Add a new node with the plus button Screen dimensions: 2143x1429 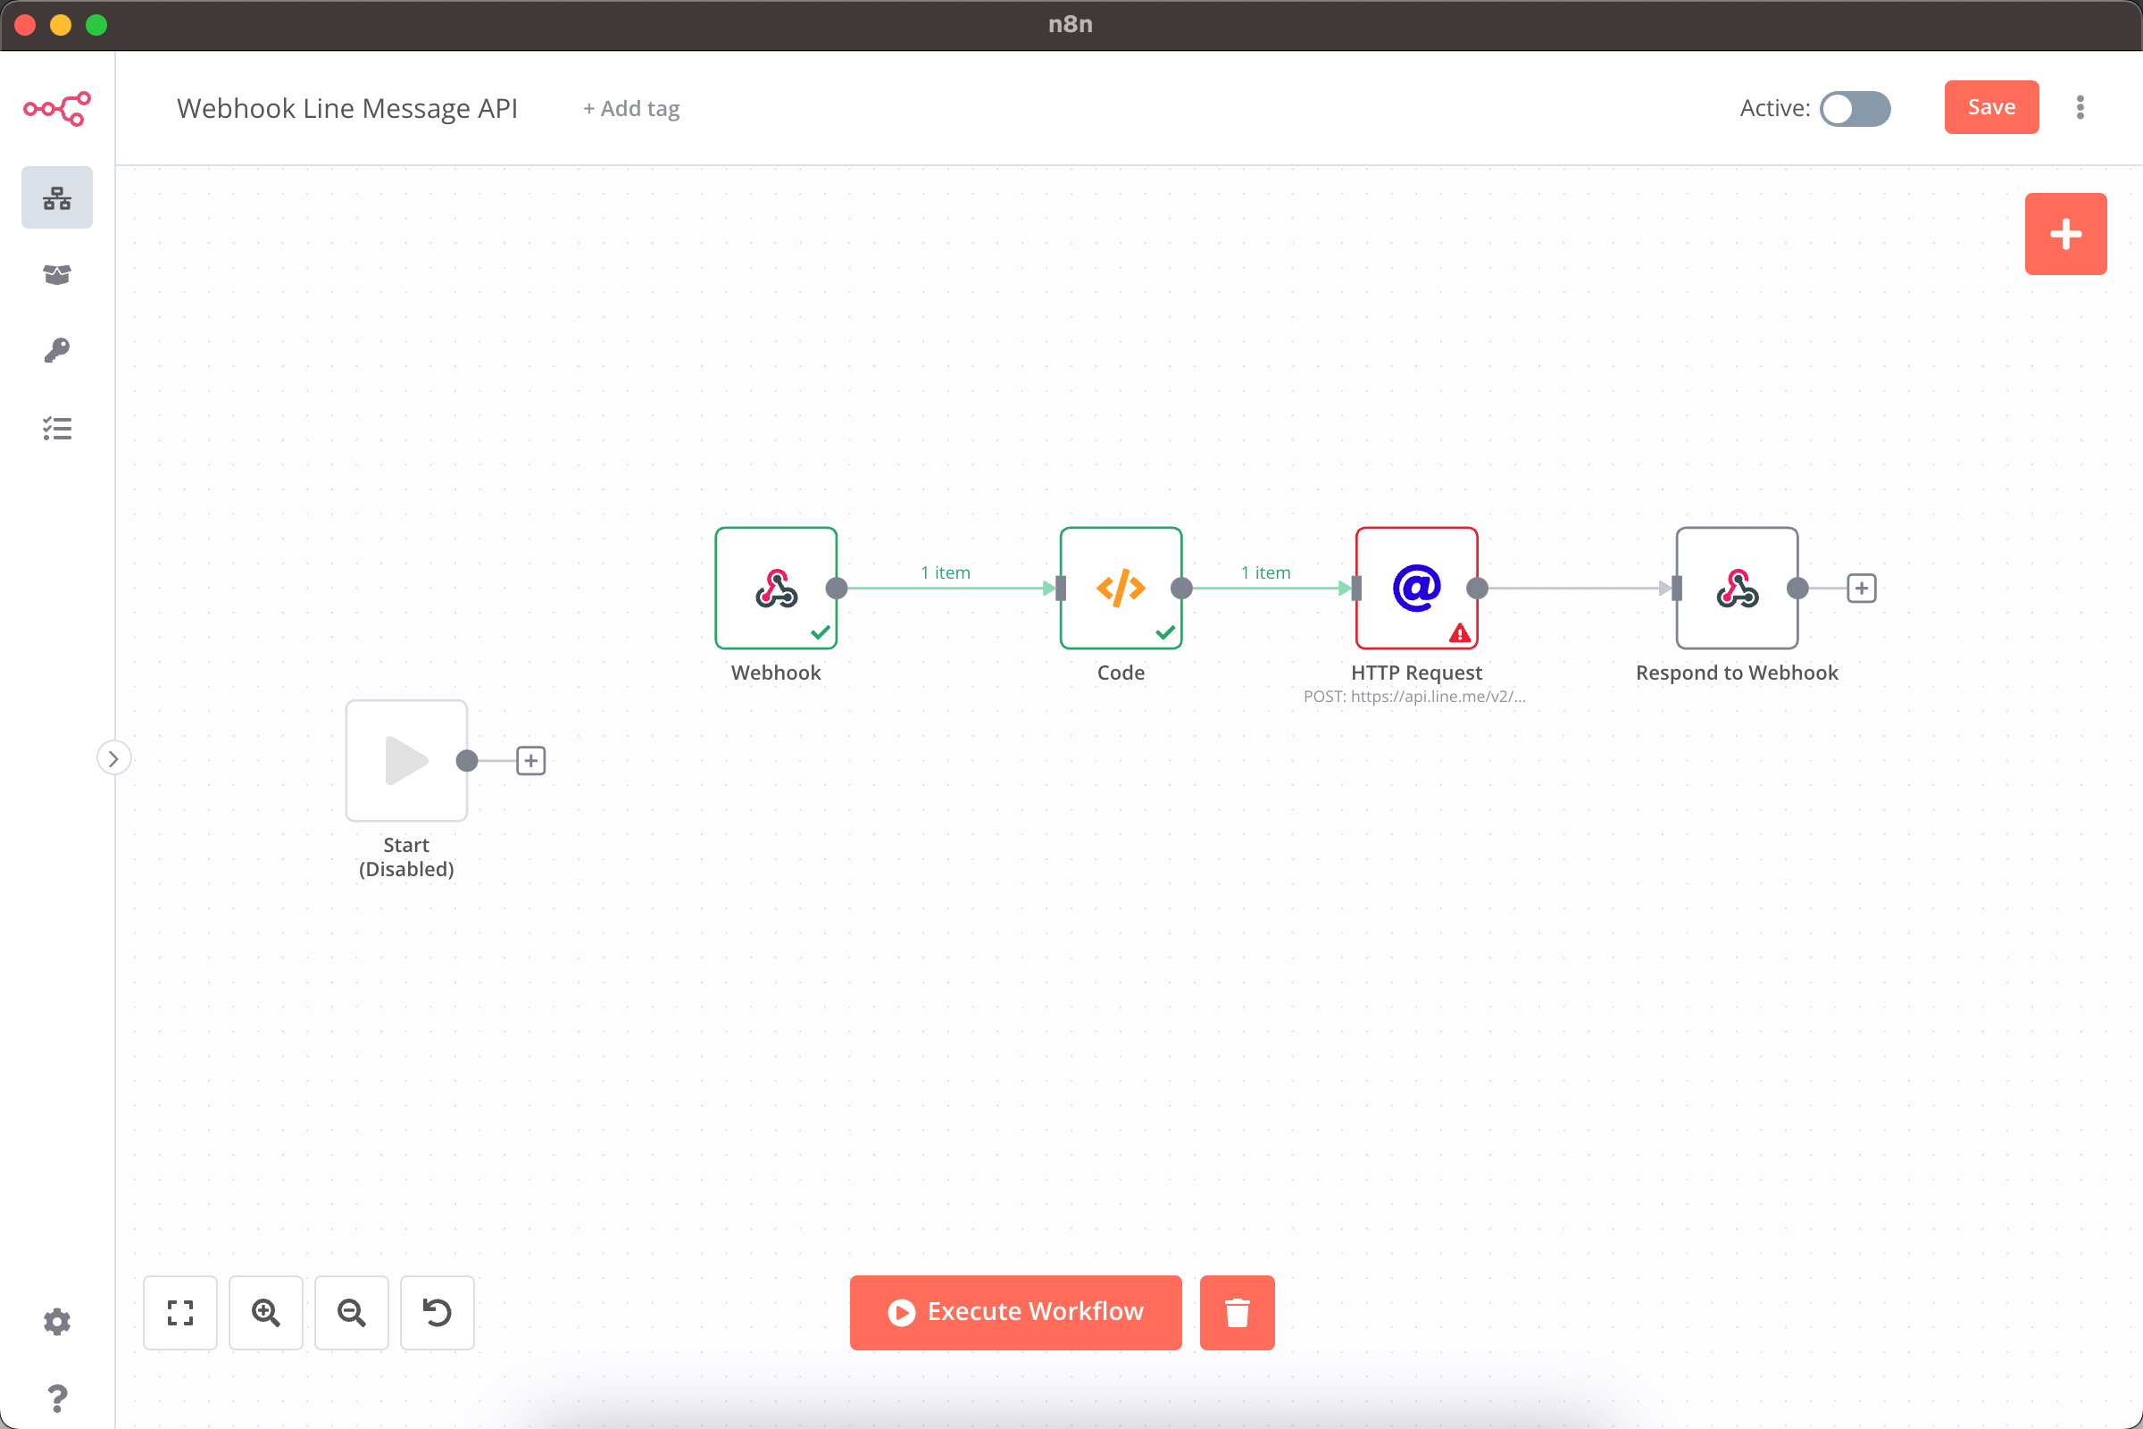click(x=2064, y=233)
